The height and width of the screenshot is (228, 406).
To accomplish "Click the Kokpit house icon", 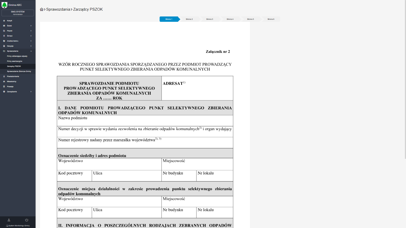I will [4, 21].
